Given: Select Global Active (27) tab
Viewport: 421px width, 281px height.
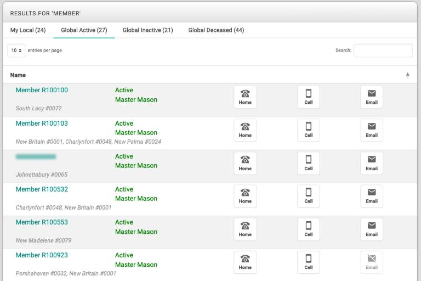Looking at the screenshot, I should click(x=84, y=30).
